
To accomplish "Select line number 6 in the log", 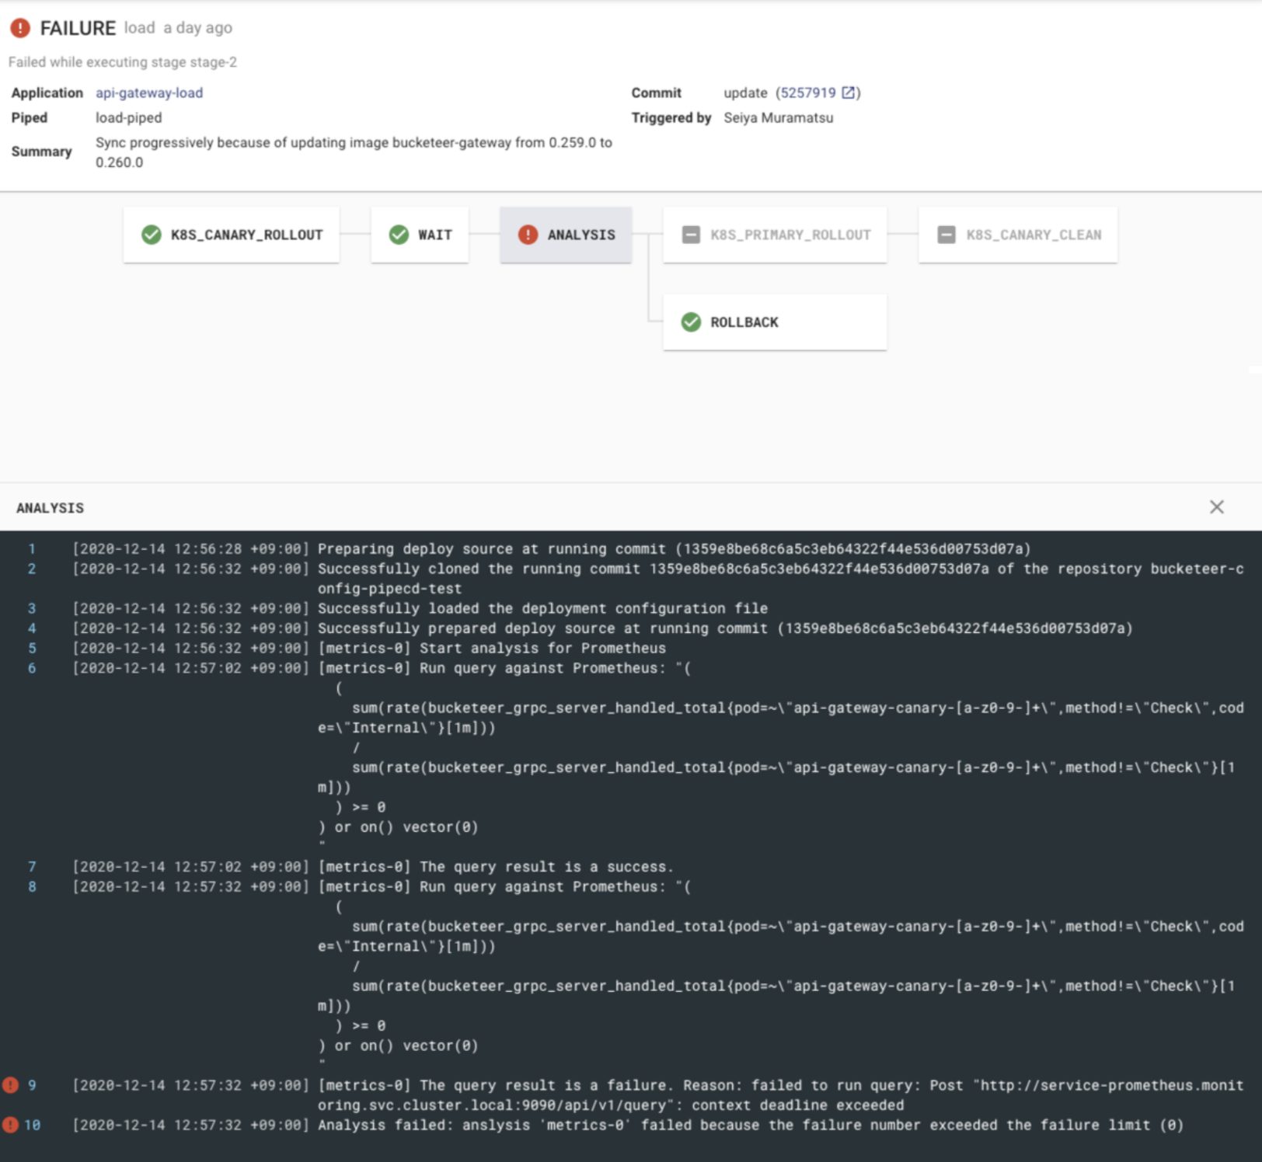I will click(x=31, y=667).
